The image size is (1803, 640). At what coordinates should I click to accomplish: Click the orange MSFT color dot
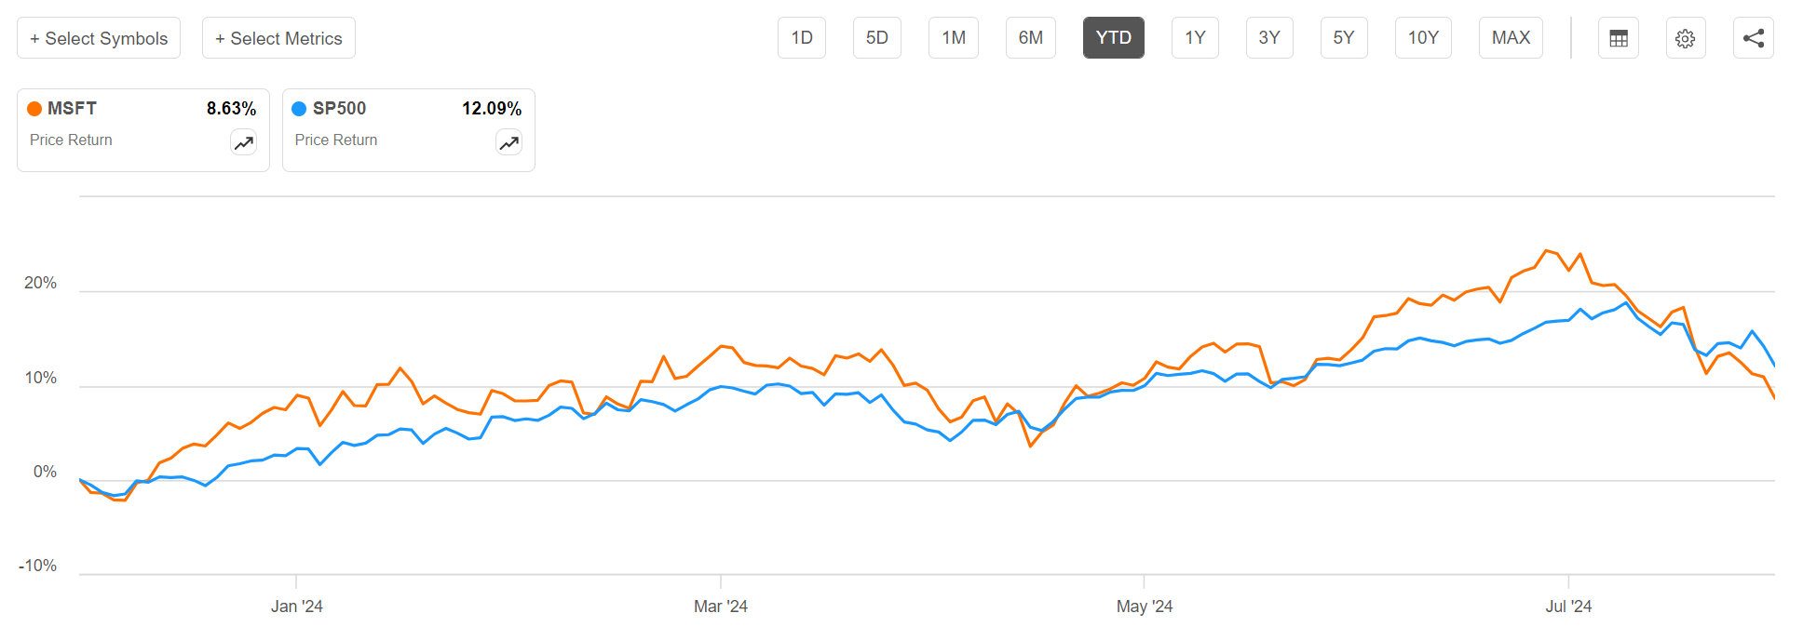click(x=34, y=109)
